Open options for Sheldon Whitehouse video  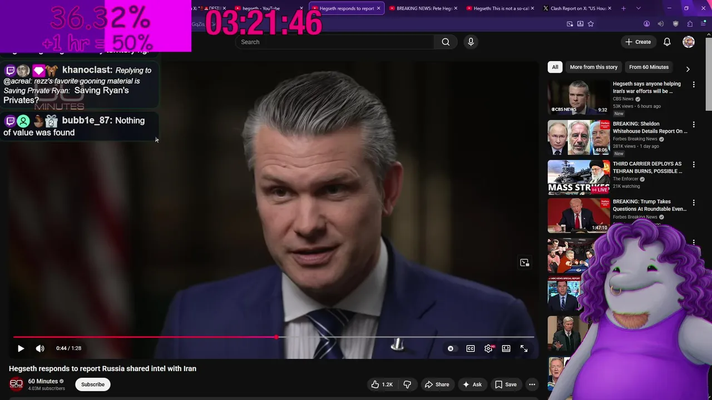tap(694, 124)
